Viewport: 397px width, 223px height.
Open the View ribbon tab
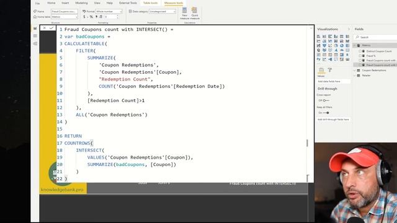coord(97,3)
